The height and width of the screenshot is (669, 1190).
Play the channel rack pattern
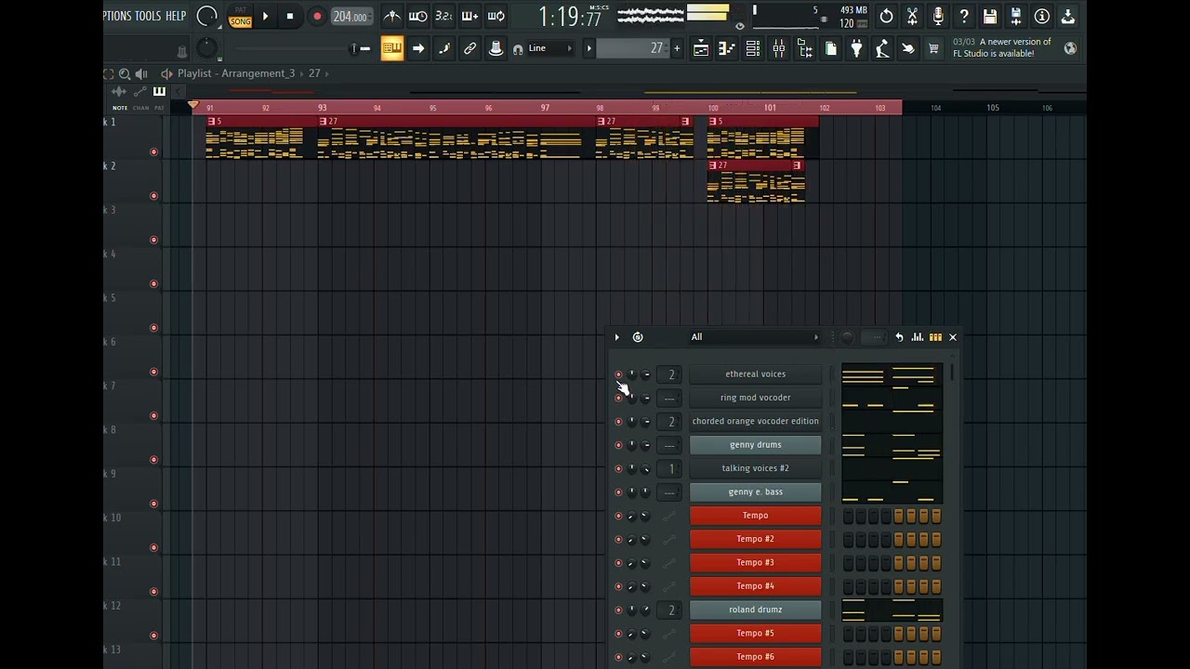(x=616, y=337)
